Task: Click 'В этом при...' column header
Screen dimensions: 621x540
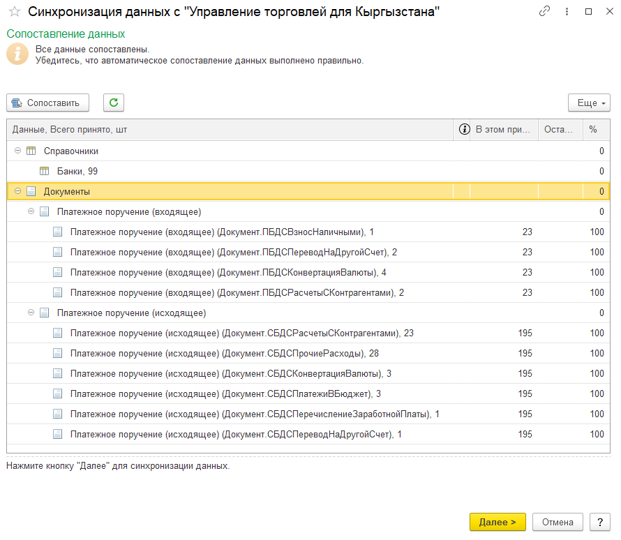Action: tap(504, 130)
